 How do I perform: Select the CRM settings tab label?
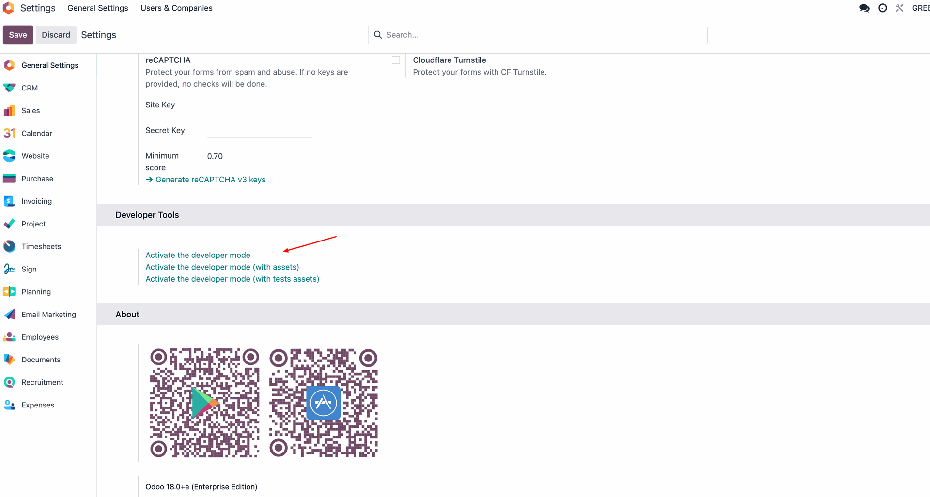pos(30,88)
